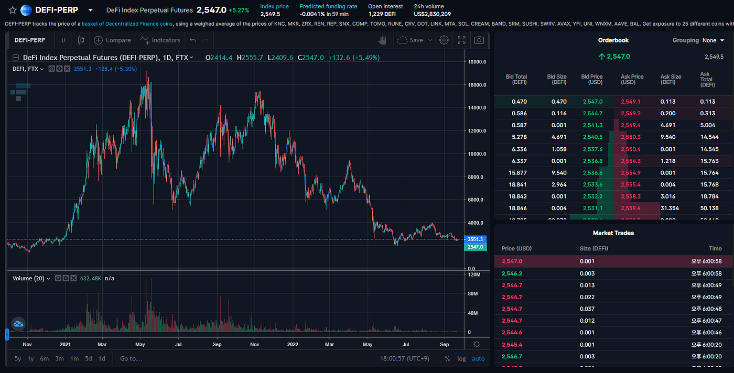Click the 2551.3 blue price label on axis
This screenshot has height=373, width=734.
coord(476,239)
